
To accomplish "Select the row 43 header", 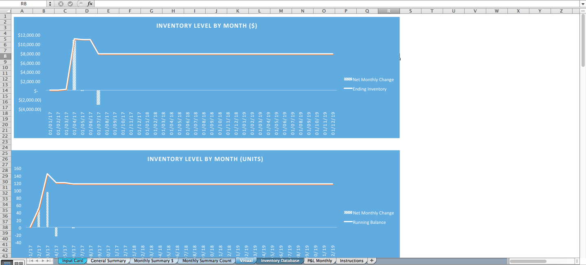I will pos(5,256).
